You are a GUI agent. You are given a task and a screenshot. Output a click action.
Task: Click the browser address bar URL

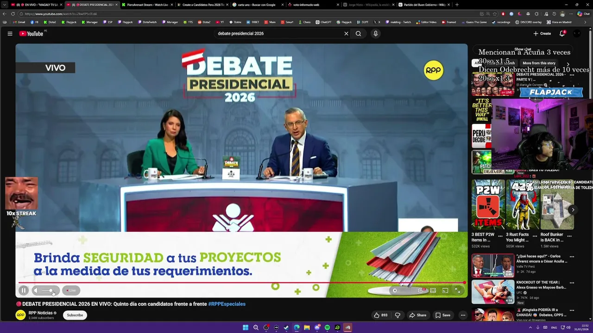(x=60, y=14)
